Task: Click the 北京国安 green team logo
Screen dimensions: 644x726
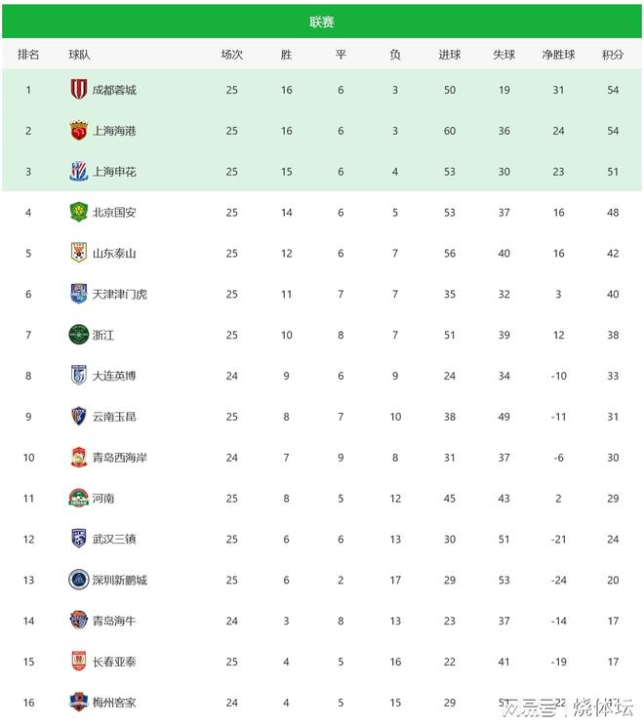Action: click(x=78, y=212)
